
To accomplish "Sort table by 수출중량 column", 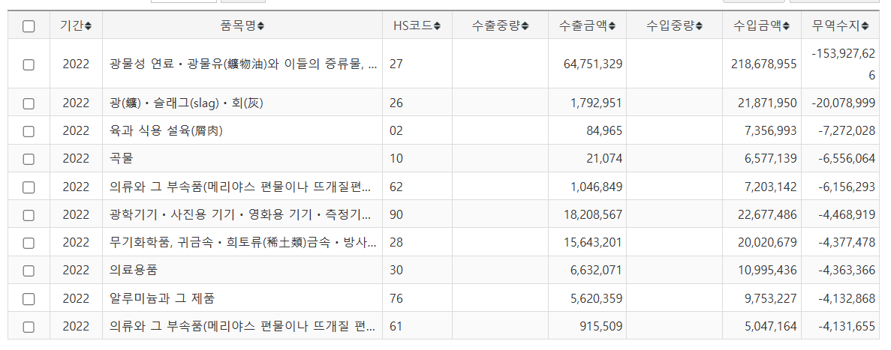I will point(500,25).
